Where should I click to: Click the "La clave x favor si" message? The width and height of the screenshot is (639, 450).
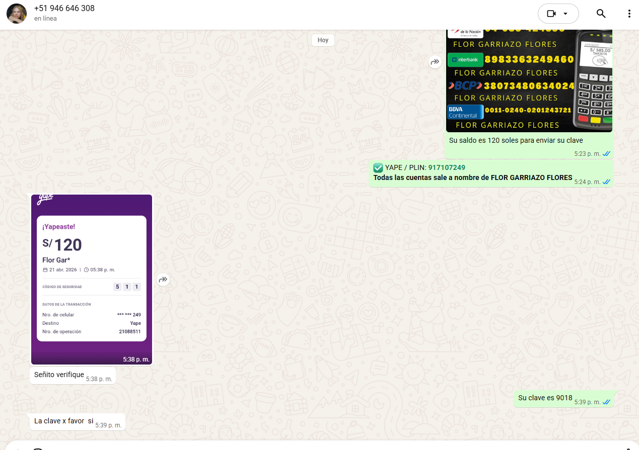coord(64,421)
